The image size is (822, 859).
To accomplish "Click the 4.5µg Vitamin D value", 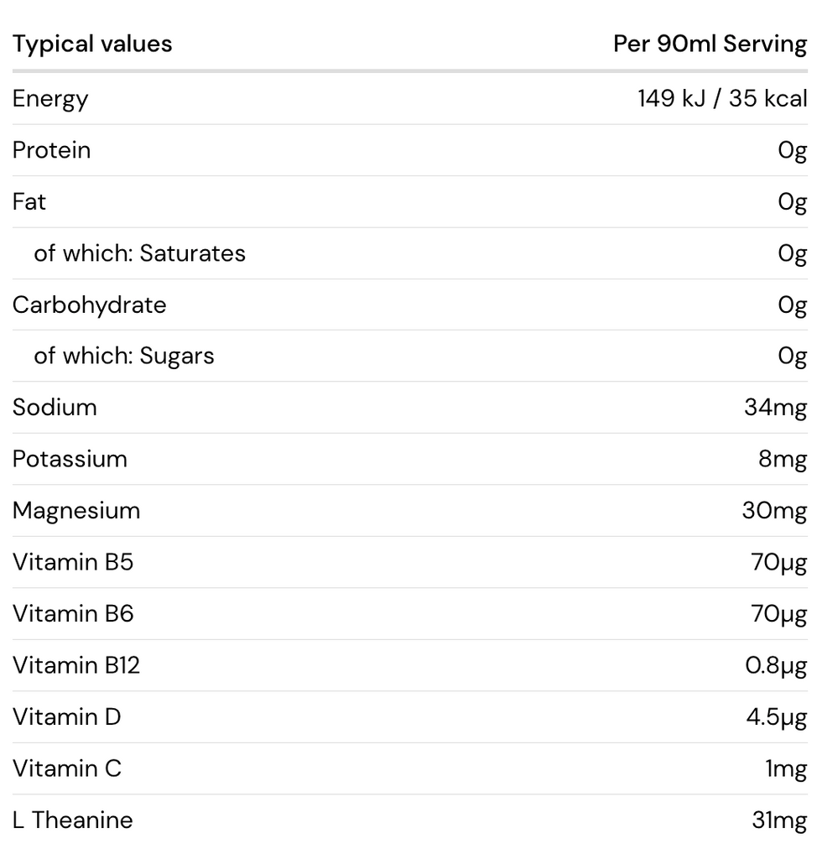I will click(776, 717).
